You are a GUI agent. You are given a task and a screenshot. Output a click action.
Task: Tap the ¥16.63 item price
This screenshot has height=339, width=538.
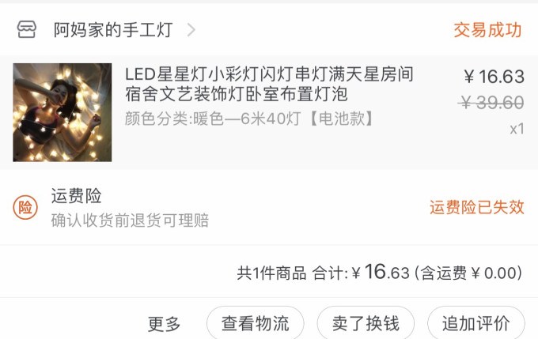pyautogui.click(x=494, y=77)
